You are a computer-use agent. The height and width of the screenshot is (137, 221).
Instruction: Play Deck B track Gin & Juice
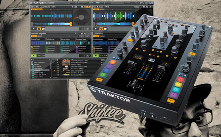coord(96,29)
